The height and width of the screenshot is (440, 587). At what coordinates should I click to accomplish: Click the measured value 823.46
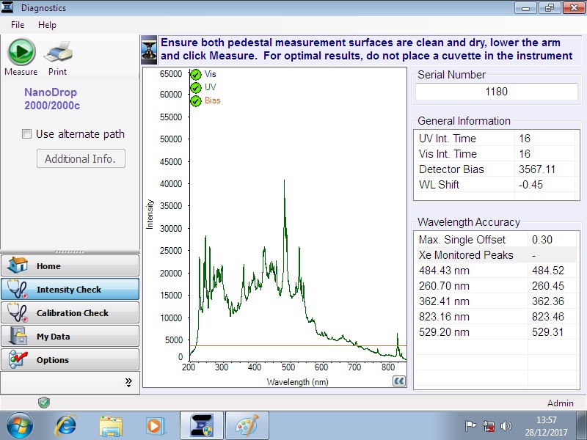point(547,317)
